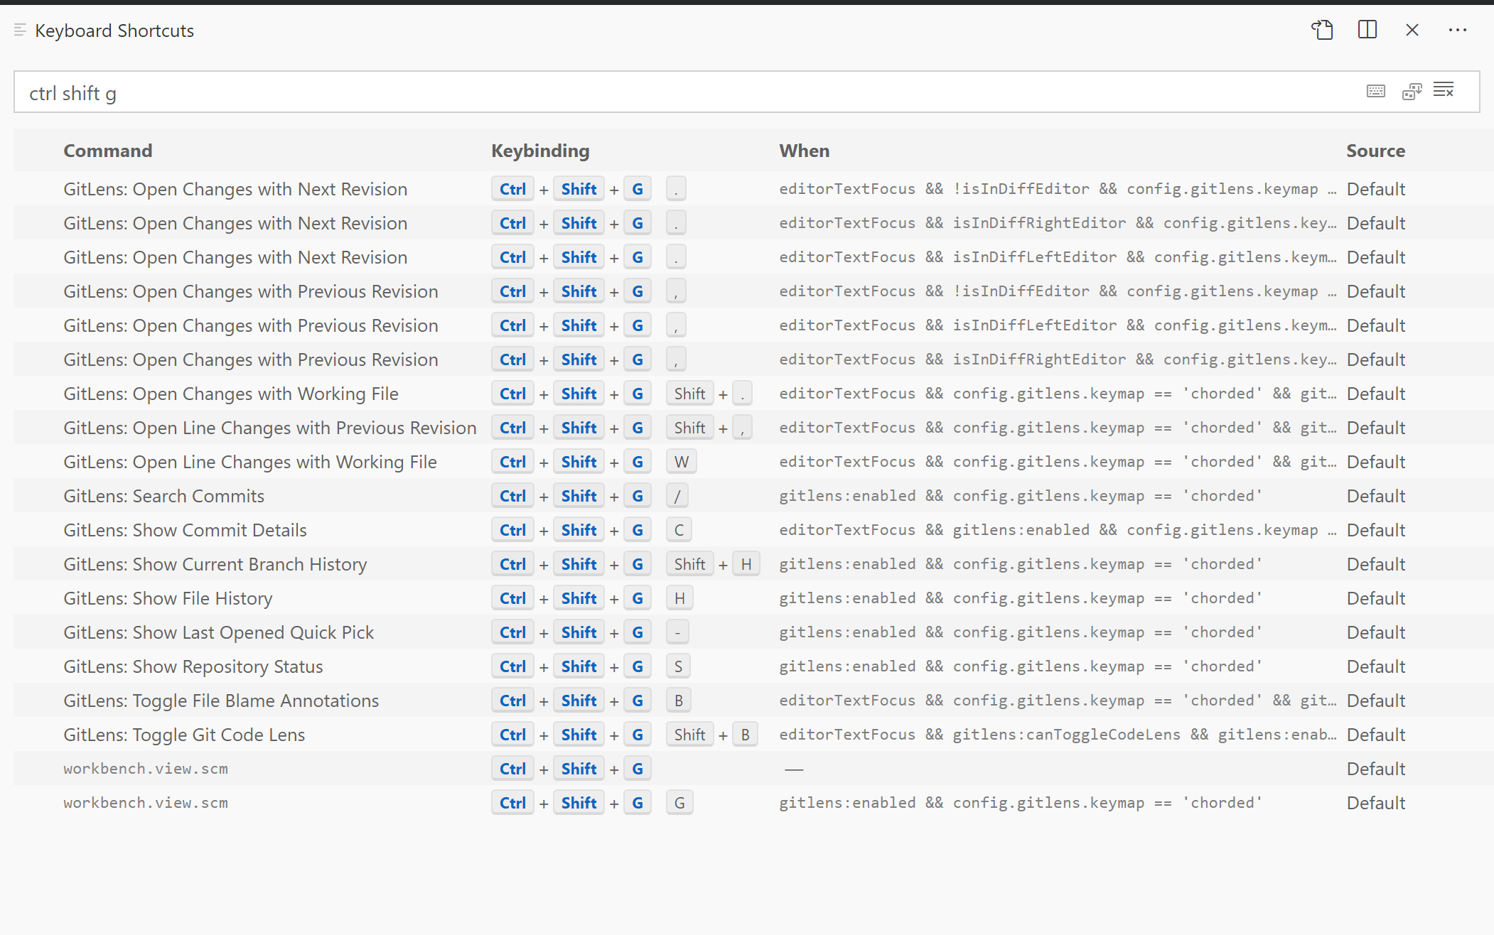Click the When column header
This screenshot has width=1494, height=935.
804,151
